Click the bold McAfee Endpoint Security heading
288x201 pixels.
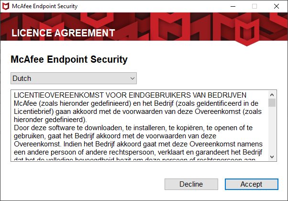pos(69,59)
